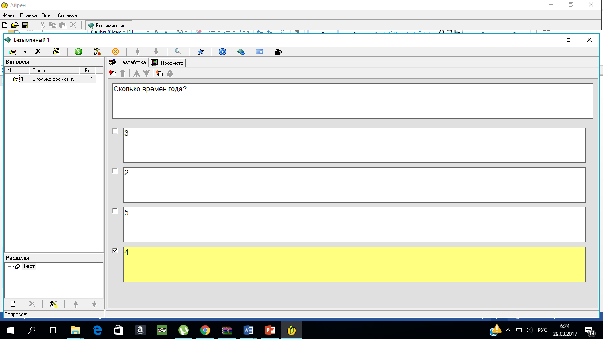
Task: Click the gray padlock icon
Action: click(170, 73)
